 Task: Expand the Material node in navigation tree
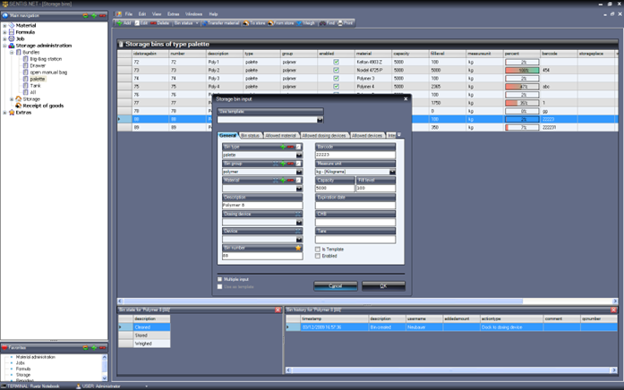[x=4, y=26]
